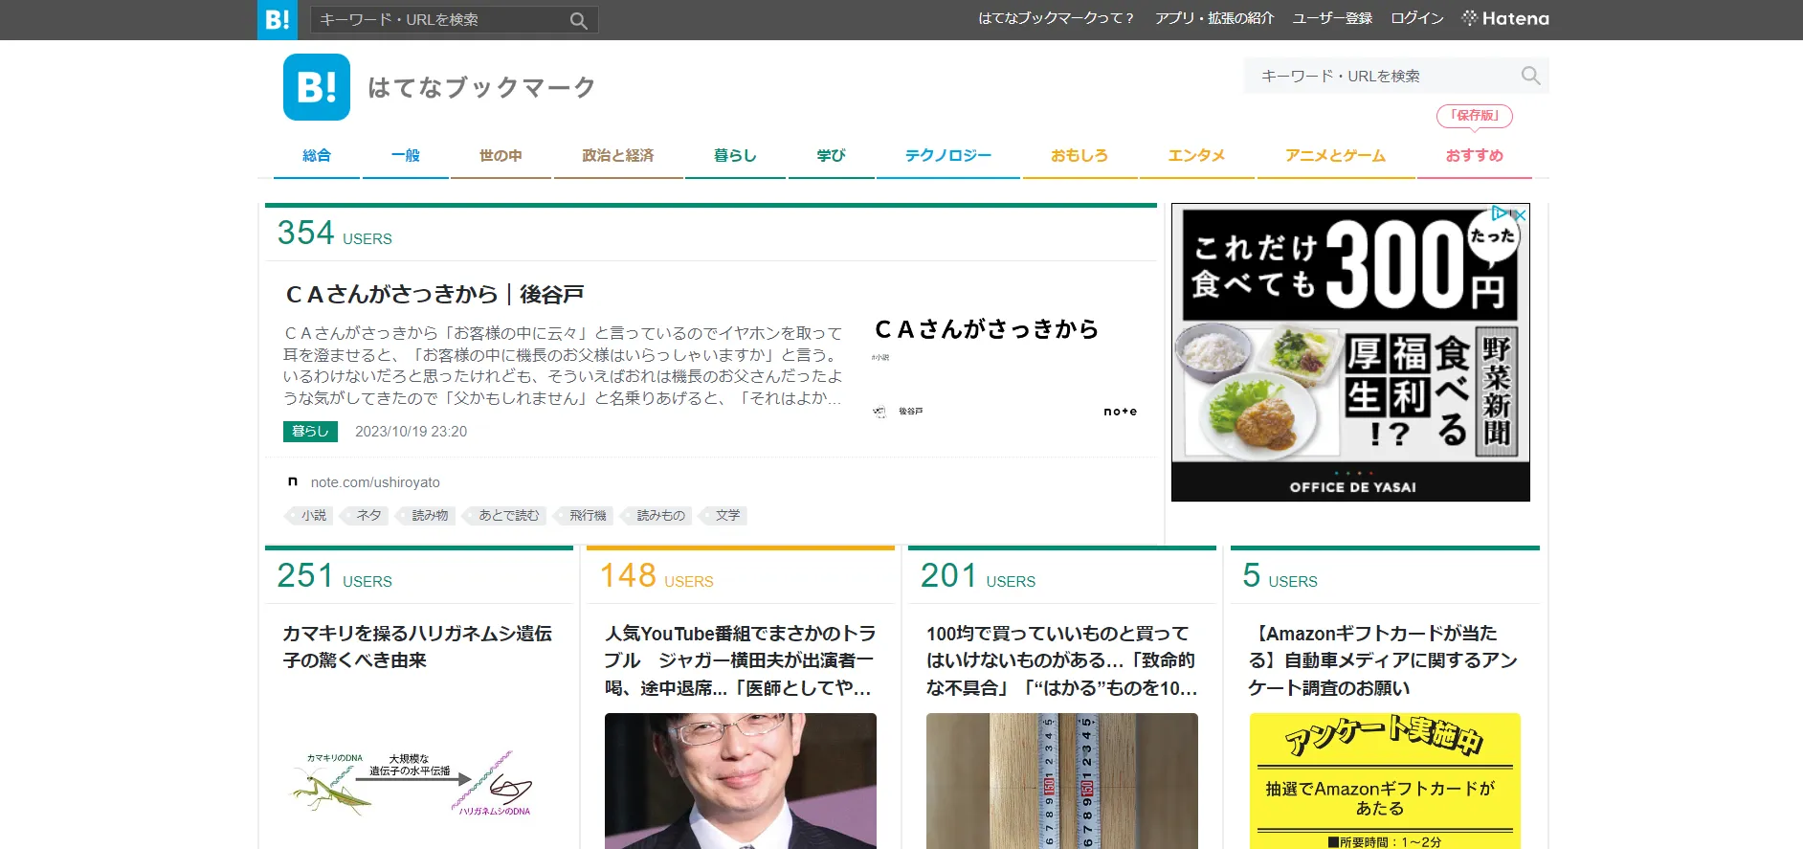Open article Amazonギフトカードが当たる survey
This screenshot has height=849, width=1803.
[x=1384, y=660]
